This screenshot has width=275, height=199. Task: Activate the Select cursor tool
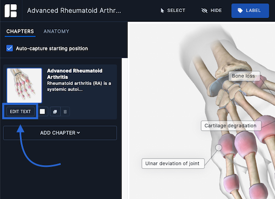point(173,10)
